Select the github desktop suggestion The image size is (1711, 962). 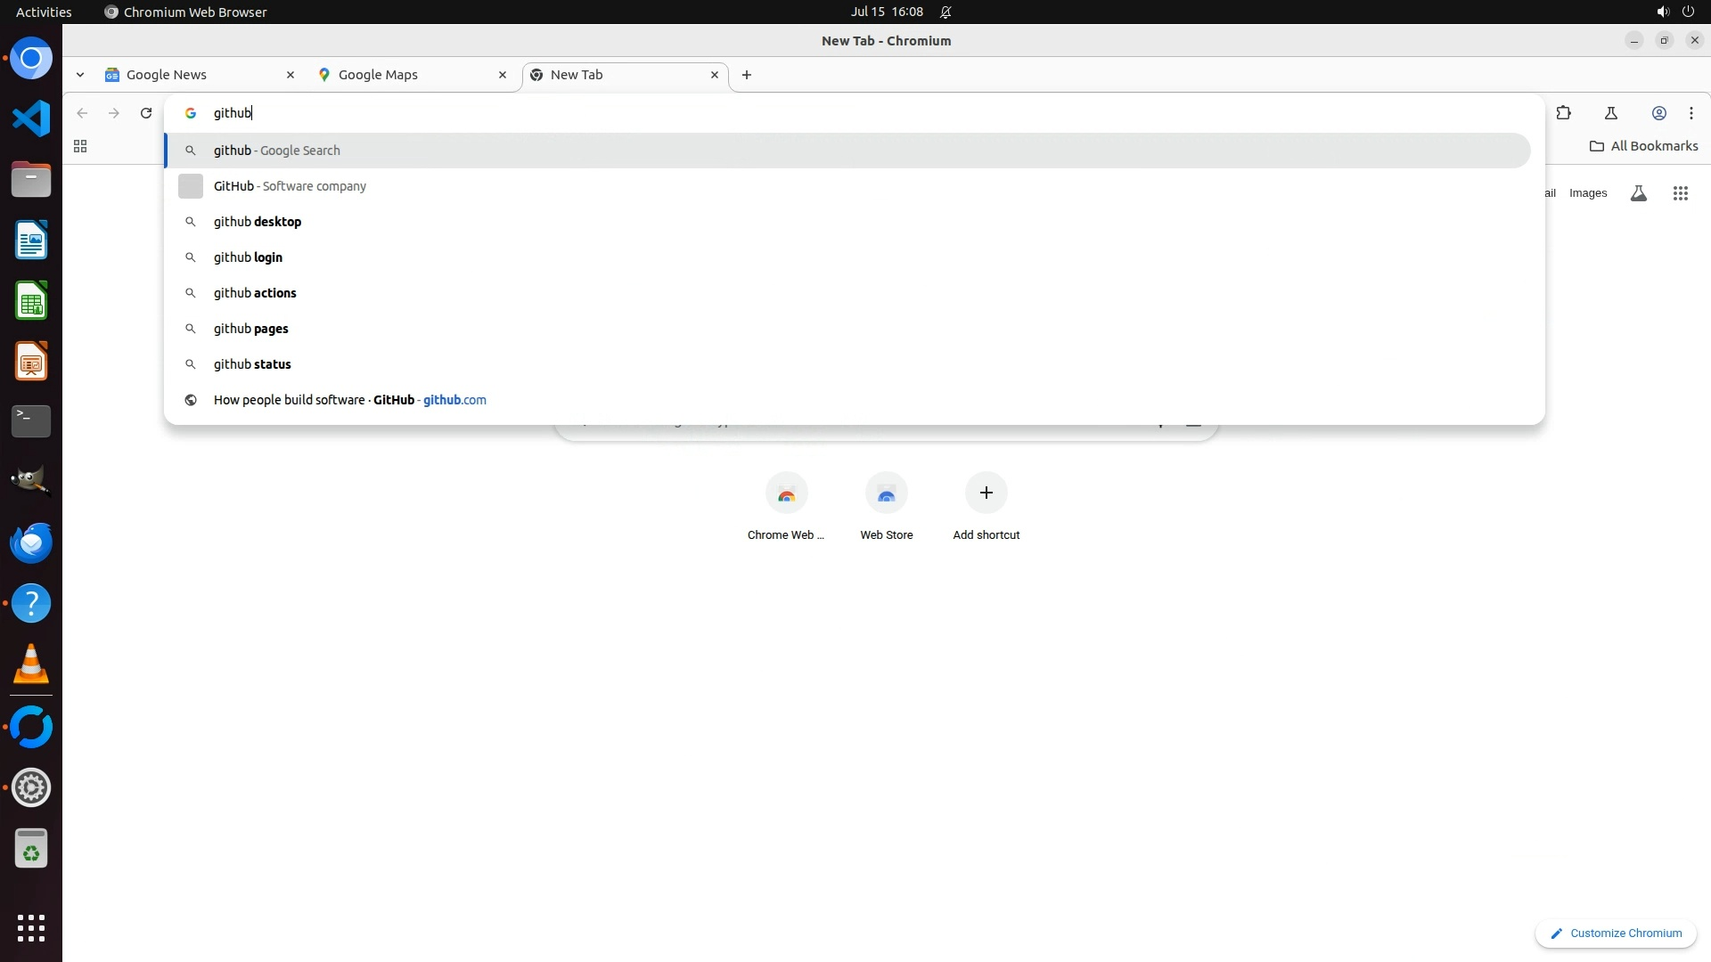[258, 222]
